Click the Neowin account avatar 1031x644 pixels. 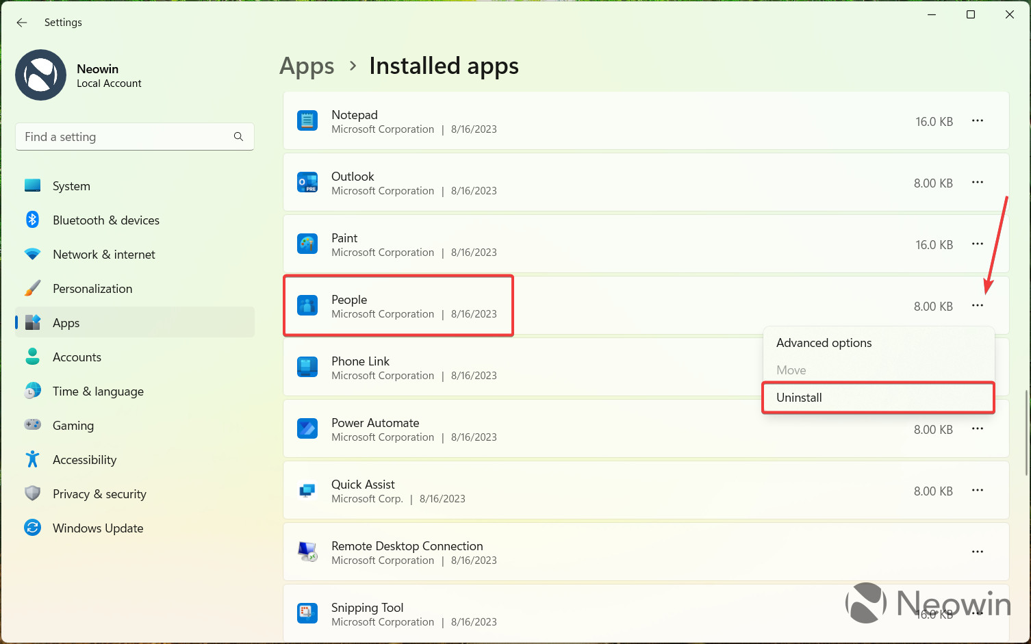[41, 75]
